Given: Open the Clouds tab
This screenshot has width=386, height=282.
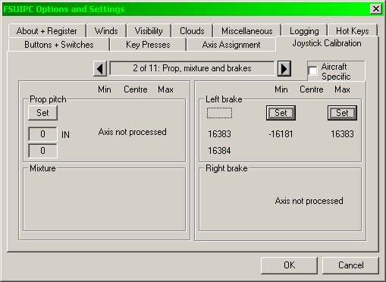Looking at the screenshot, I should click(192, 31).
